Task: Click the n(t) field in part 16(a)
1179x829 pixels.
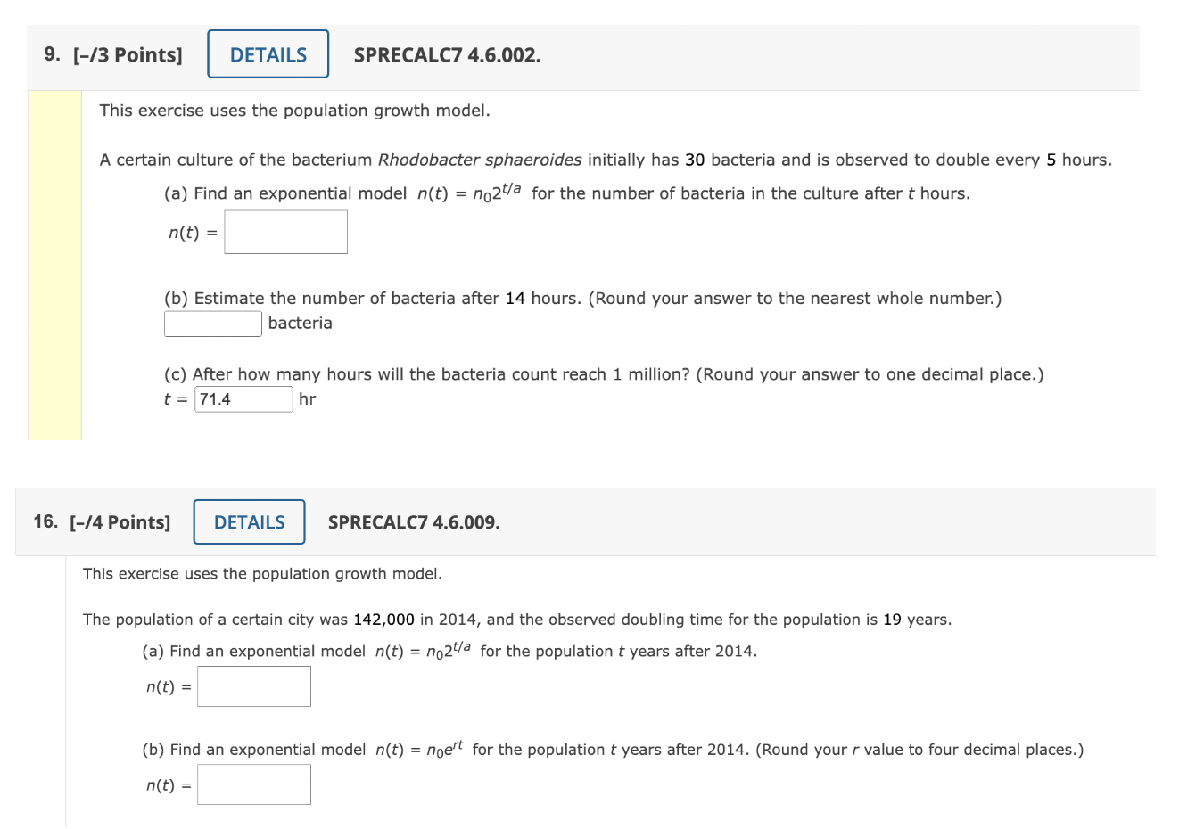Action: (254, 685)
